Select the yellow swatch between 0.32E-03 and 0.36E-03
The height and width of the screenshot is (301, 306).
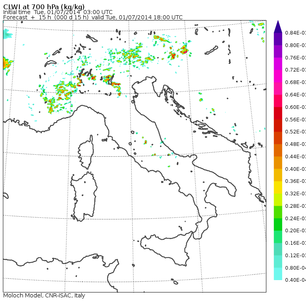point(278,187)
